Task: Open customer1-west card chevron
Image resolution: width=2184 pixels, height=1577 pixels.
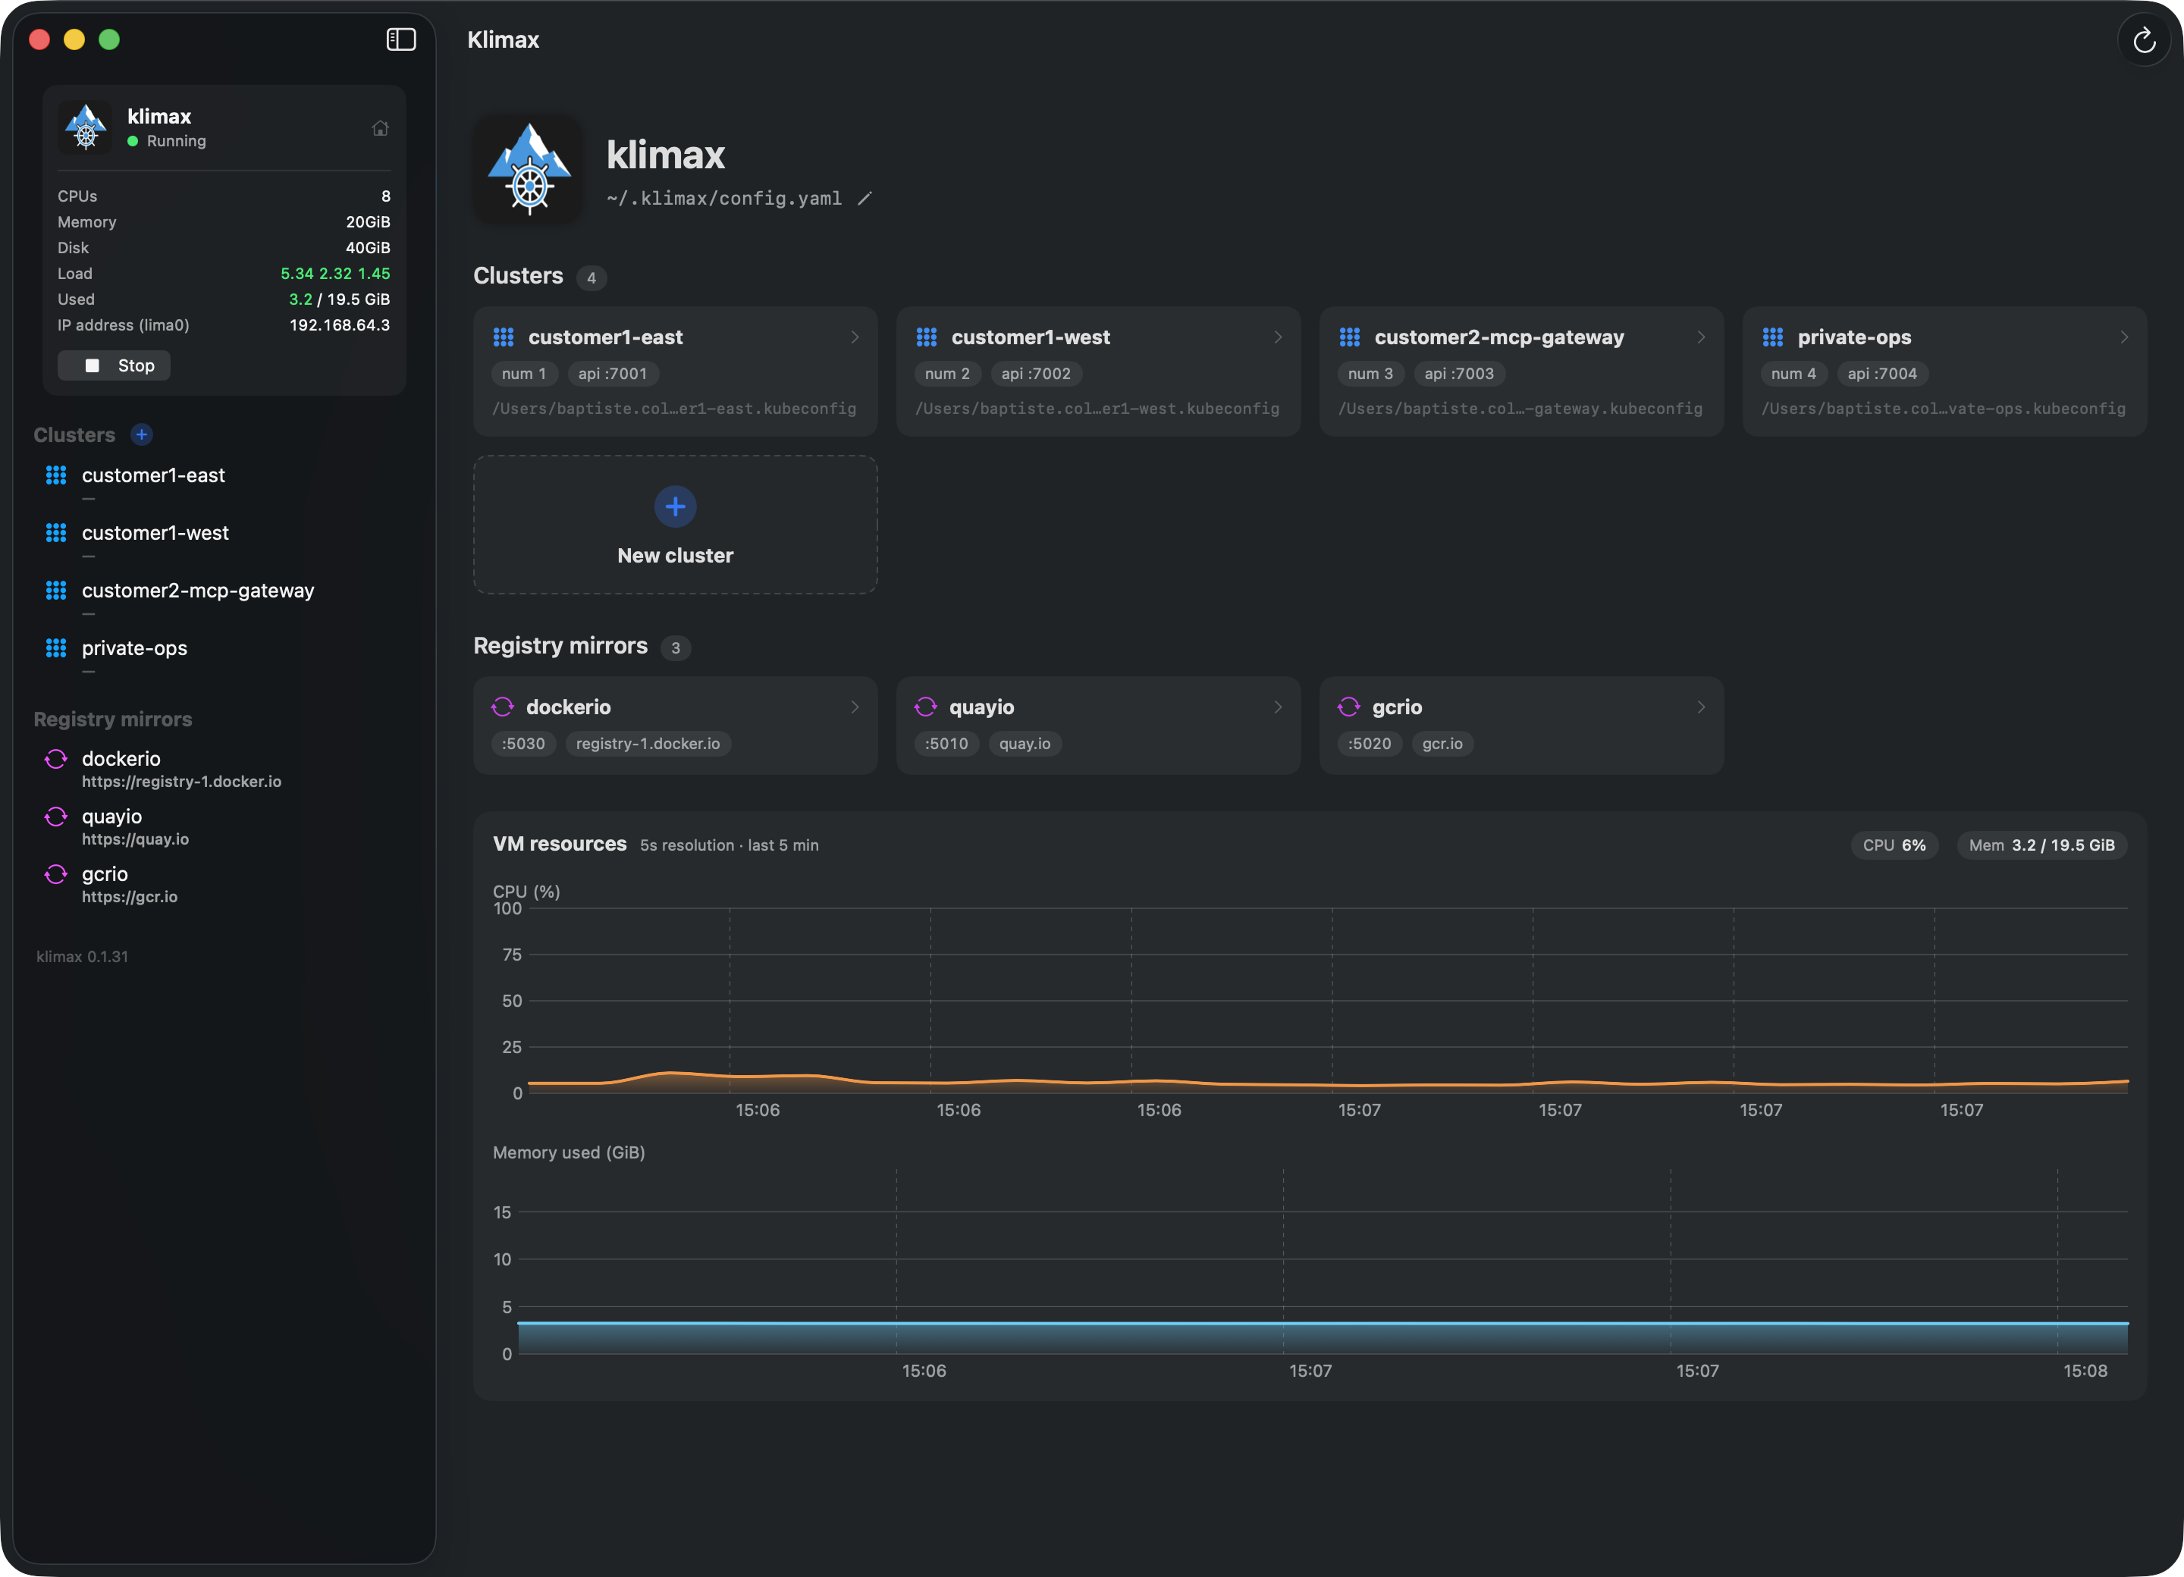Action: click(1278, 338)
